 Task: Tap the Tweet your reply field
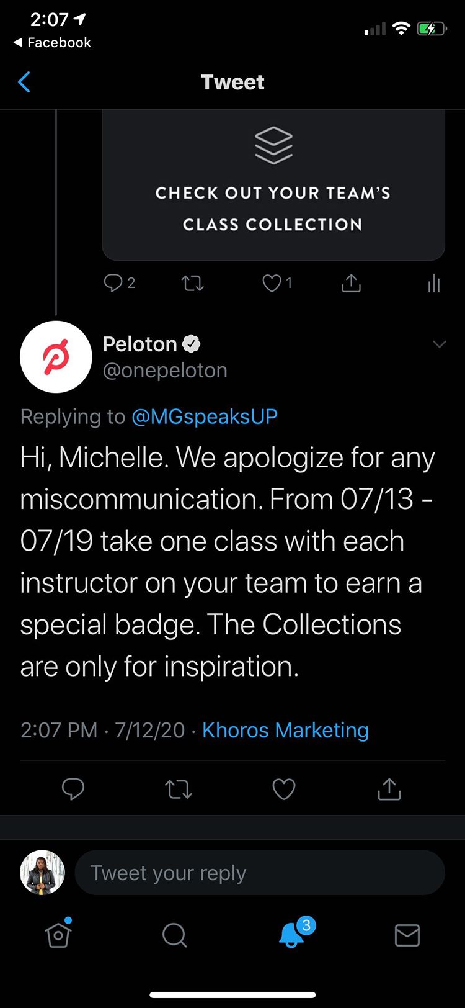pos(260,873)
